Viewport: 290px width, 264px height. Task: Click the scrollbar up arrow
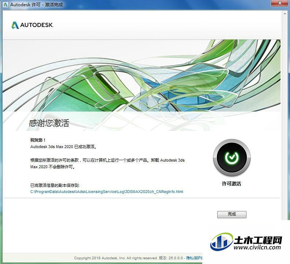[x=285, y=14]
